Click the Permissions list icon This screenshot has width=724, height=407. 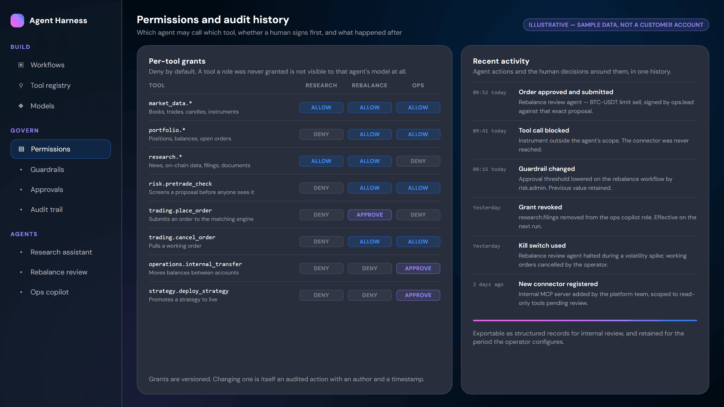coord(21,149)
